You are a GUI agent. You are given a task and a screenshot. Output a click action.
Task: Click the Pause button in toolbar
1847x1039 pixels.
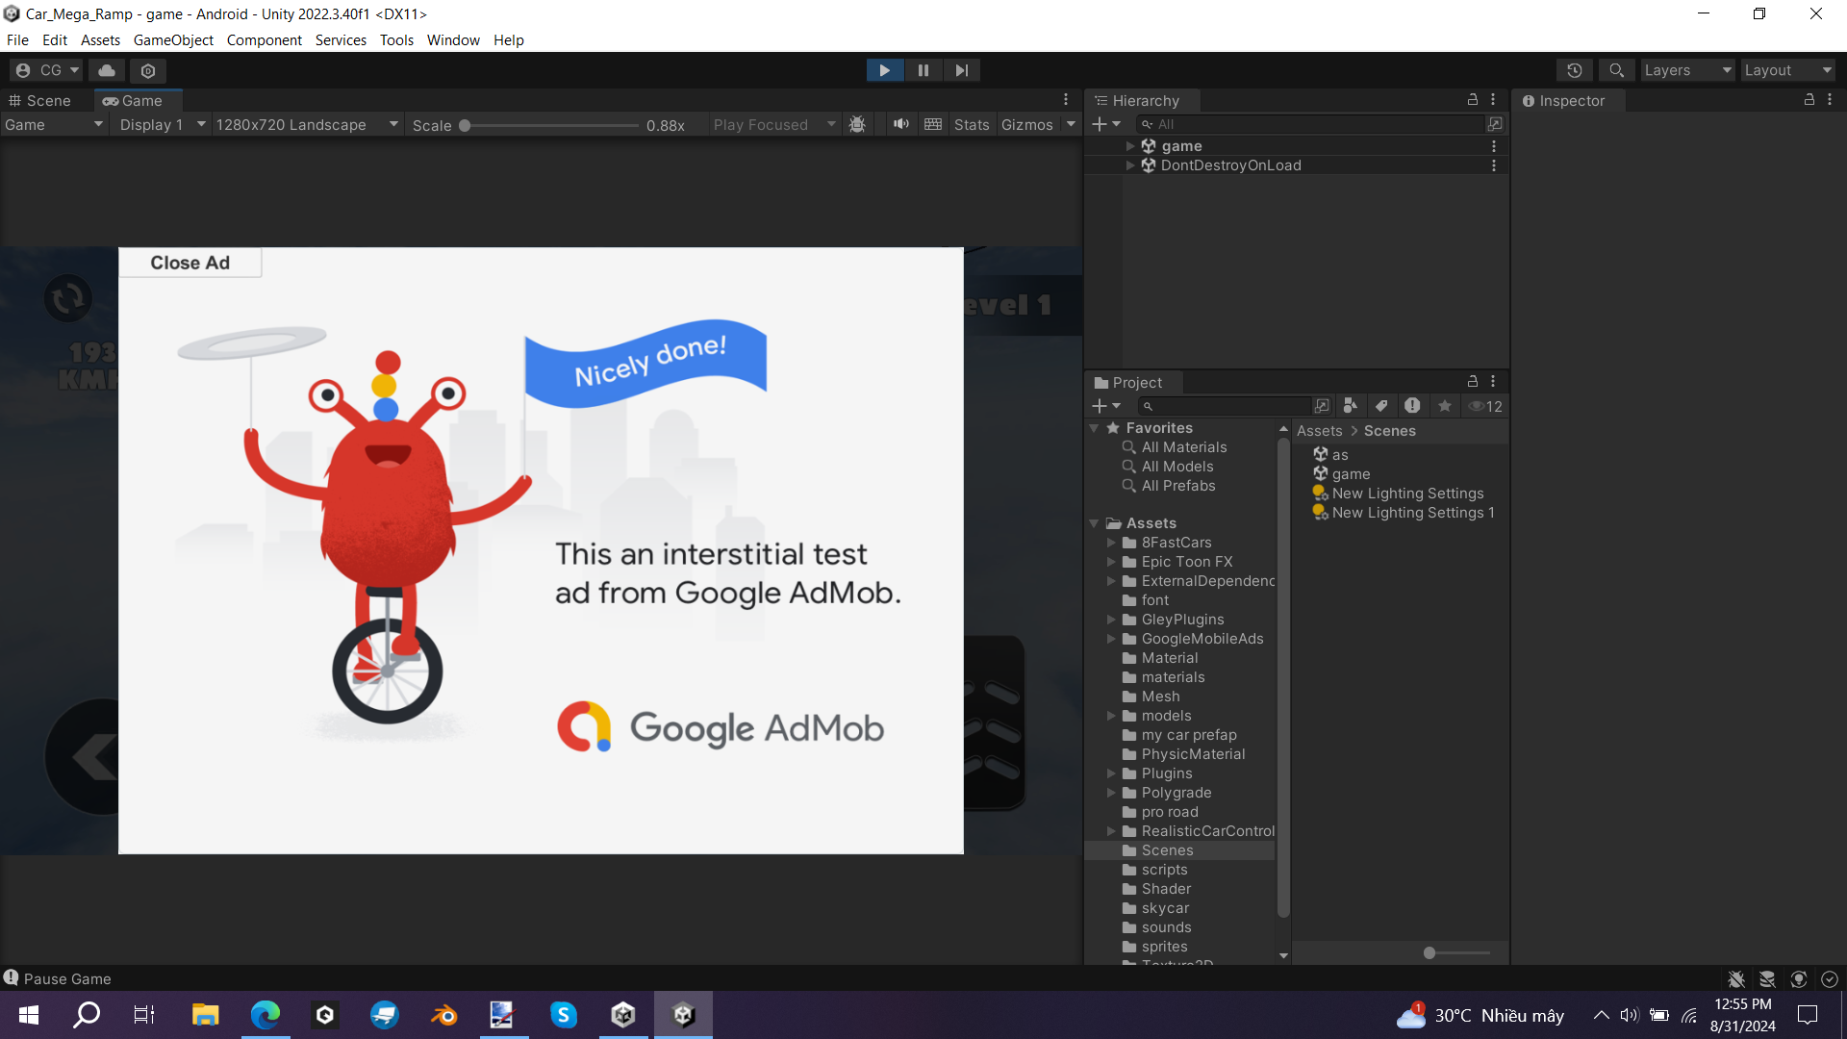(x=923, y=70)
